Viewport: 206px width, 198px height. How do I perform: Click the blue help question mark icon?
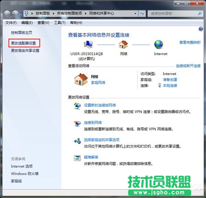point(201,29)
